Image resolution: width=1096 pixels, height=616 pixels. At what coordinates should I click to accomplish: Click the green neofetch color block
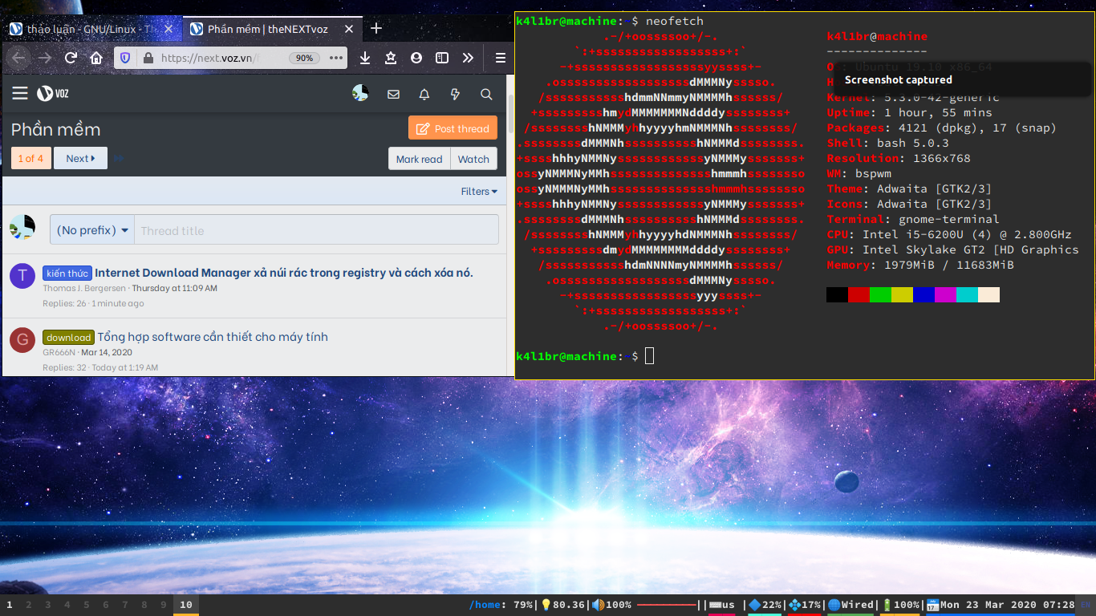880,295
